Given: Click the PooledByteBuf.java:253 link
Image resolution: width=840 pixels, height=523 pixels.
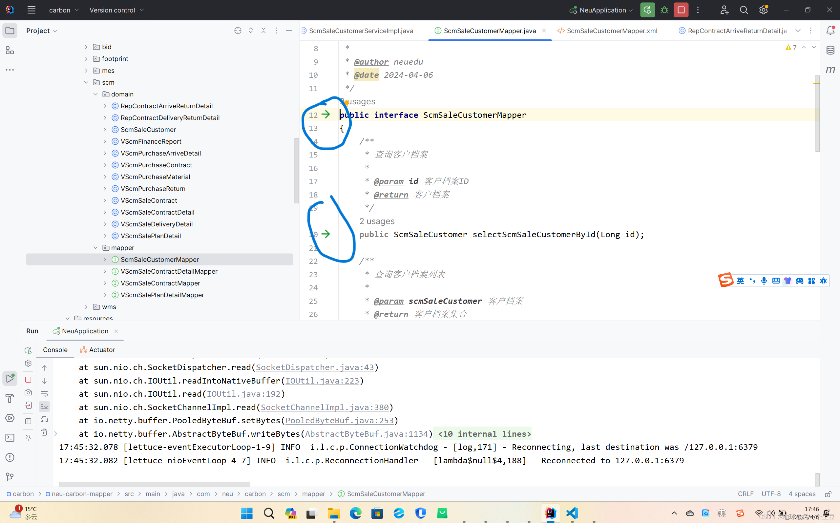Looking at the screenshot, I should pos(339,421).
